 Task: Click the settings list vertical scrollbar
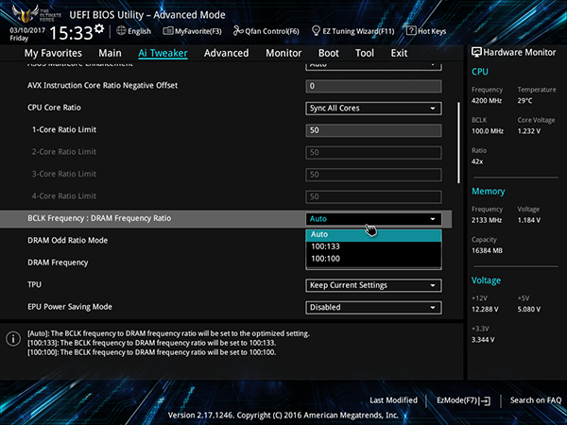(459, 143)
